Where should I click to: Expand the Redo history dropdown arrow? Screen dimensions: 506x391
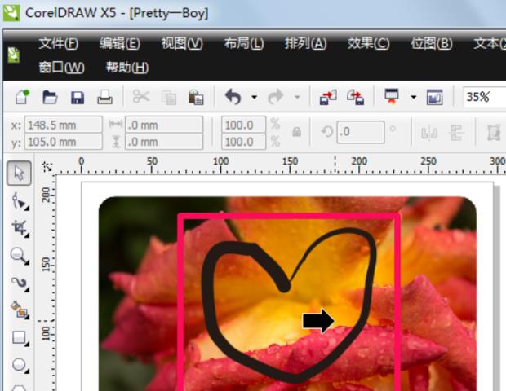click(x=297, y=97)
